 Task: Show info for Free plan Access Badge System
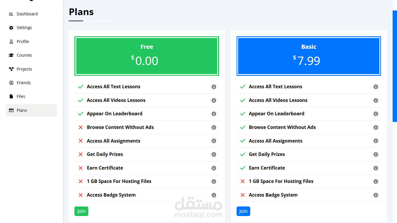tap(214, 195)
